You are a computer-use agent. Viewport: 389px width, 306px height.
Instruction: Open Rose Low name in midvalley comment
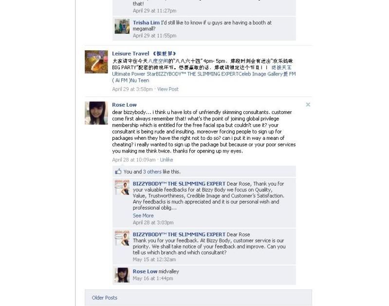point(145,271)
